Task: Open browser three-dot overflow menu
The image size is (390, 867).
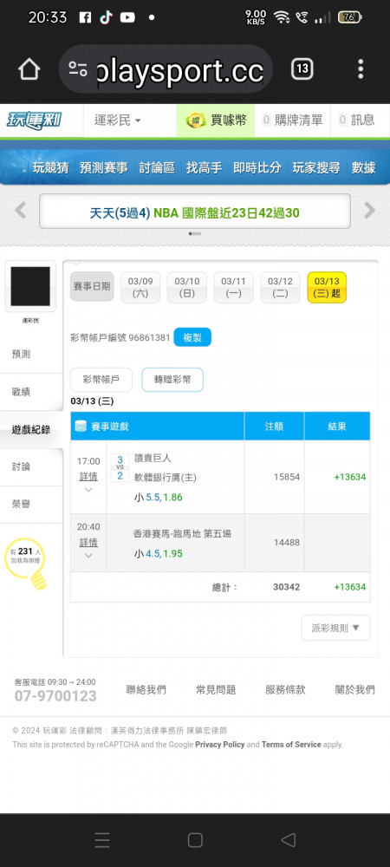Action: [361, 69]
